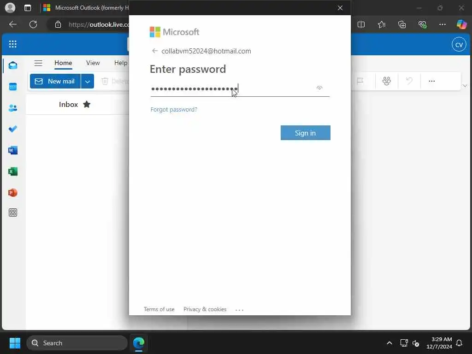
Task: Select the Inbox folder heading
Action: [68, 105]
